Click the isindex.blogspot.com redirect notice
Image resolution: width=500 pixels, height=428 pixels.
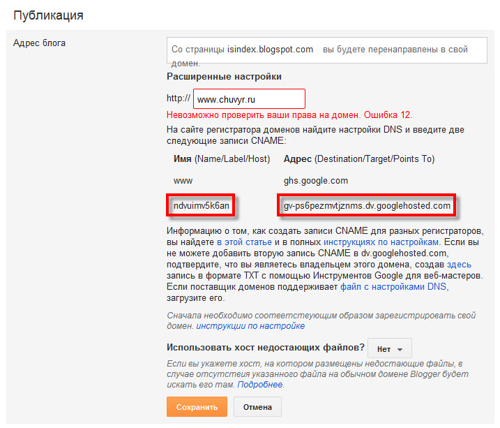click(x=326, y=50)
